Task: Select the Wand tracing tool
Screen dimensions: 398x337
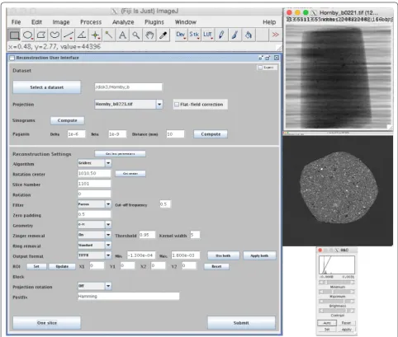Action: tap(109, 35)
